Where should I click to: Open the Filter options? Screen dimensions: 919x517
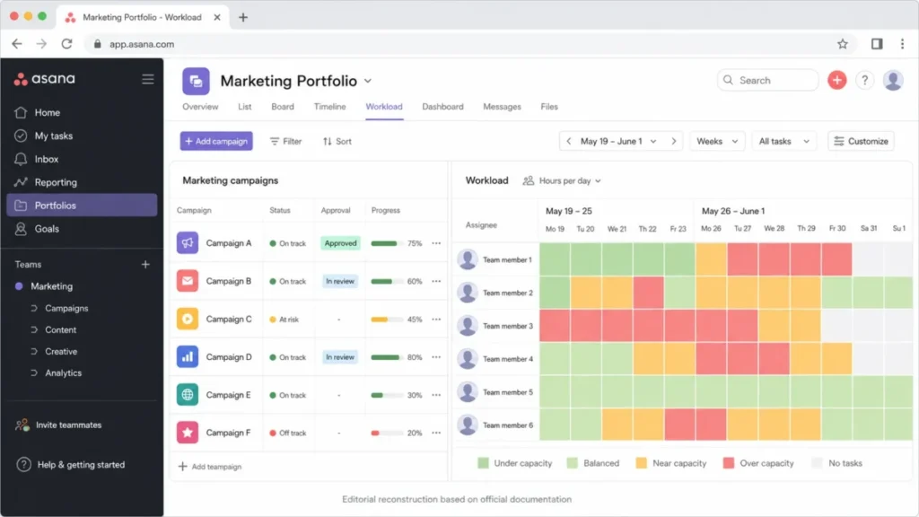285,141
